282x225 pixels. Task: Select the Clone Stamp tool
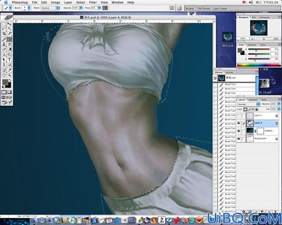point(4,44)
